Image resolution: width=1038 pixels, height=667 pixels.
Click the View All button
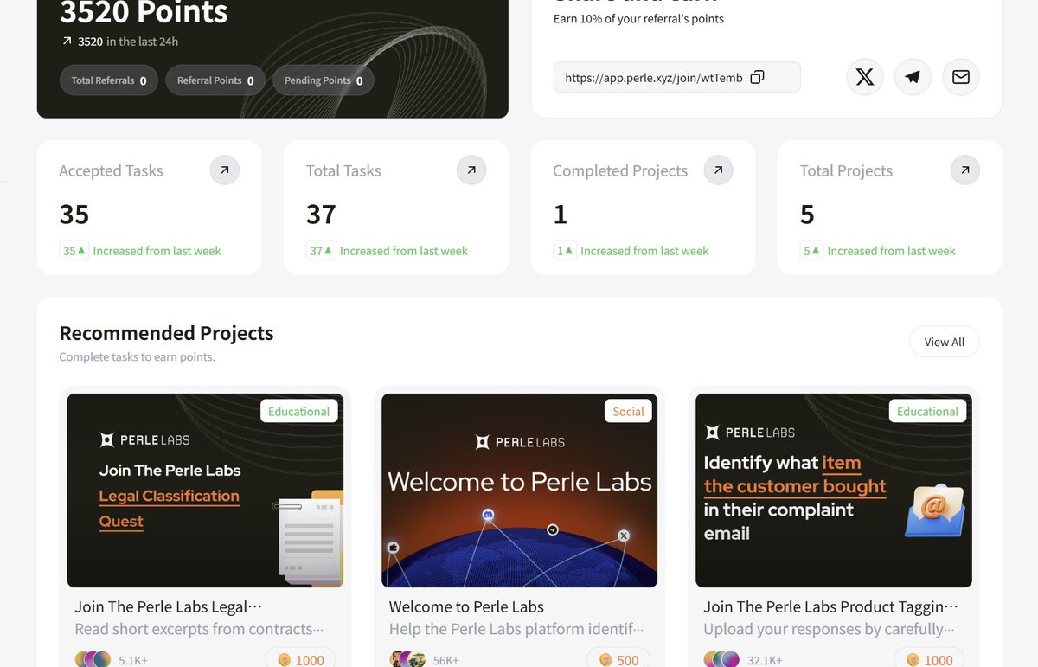(945, 342)
